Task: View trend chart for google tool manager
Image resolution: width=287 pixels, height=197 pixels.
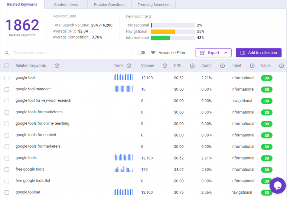Action: [123, 89]
